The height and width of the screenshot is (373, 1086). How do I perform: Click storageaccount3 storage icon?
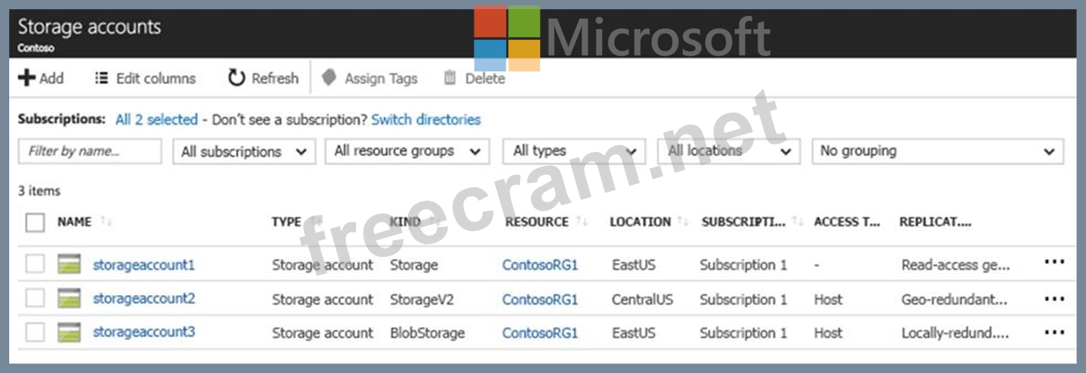pyautogui.click(x=69, y=332)
